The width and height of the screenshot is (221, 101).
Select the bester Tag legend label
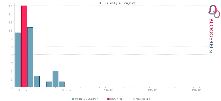coord(116,99)
